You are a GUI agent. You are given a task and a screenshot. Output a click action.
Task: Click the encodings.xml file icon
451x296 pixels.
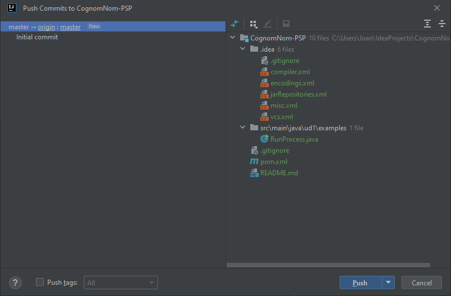coord(264,83)
